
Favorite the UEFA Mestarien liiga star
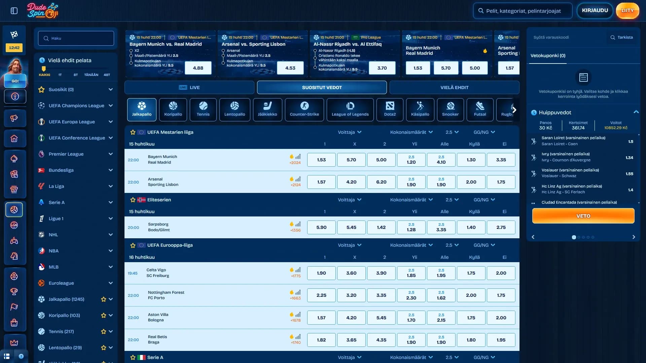133,132
